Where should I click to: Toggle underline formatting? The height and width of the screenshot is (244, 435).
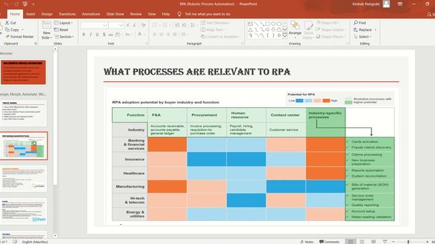click(97, 35)
